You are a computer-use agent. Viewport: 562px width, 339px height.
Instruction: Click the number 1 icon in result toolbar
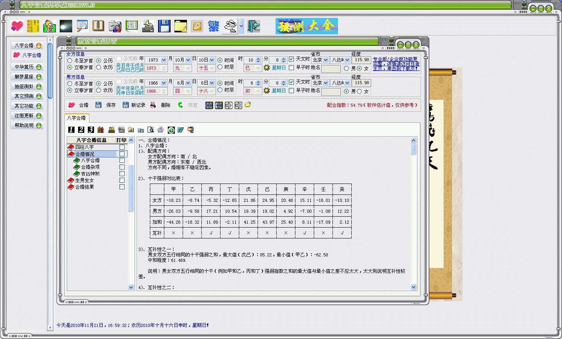coord(71,130)
